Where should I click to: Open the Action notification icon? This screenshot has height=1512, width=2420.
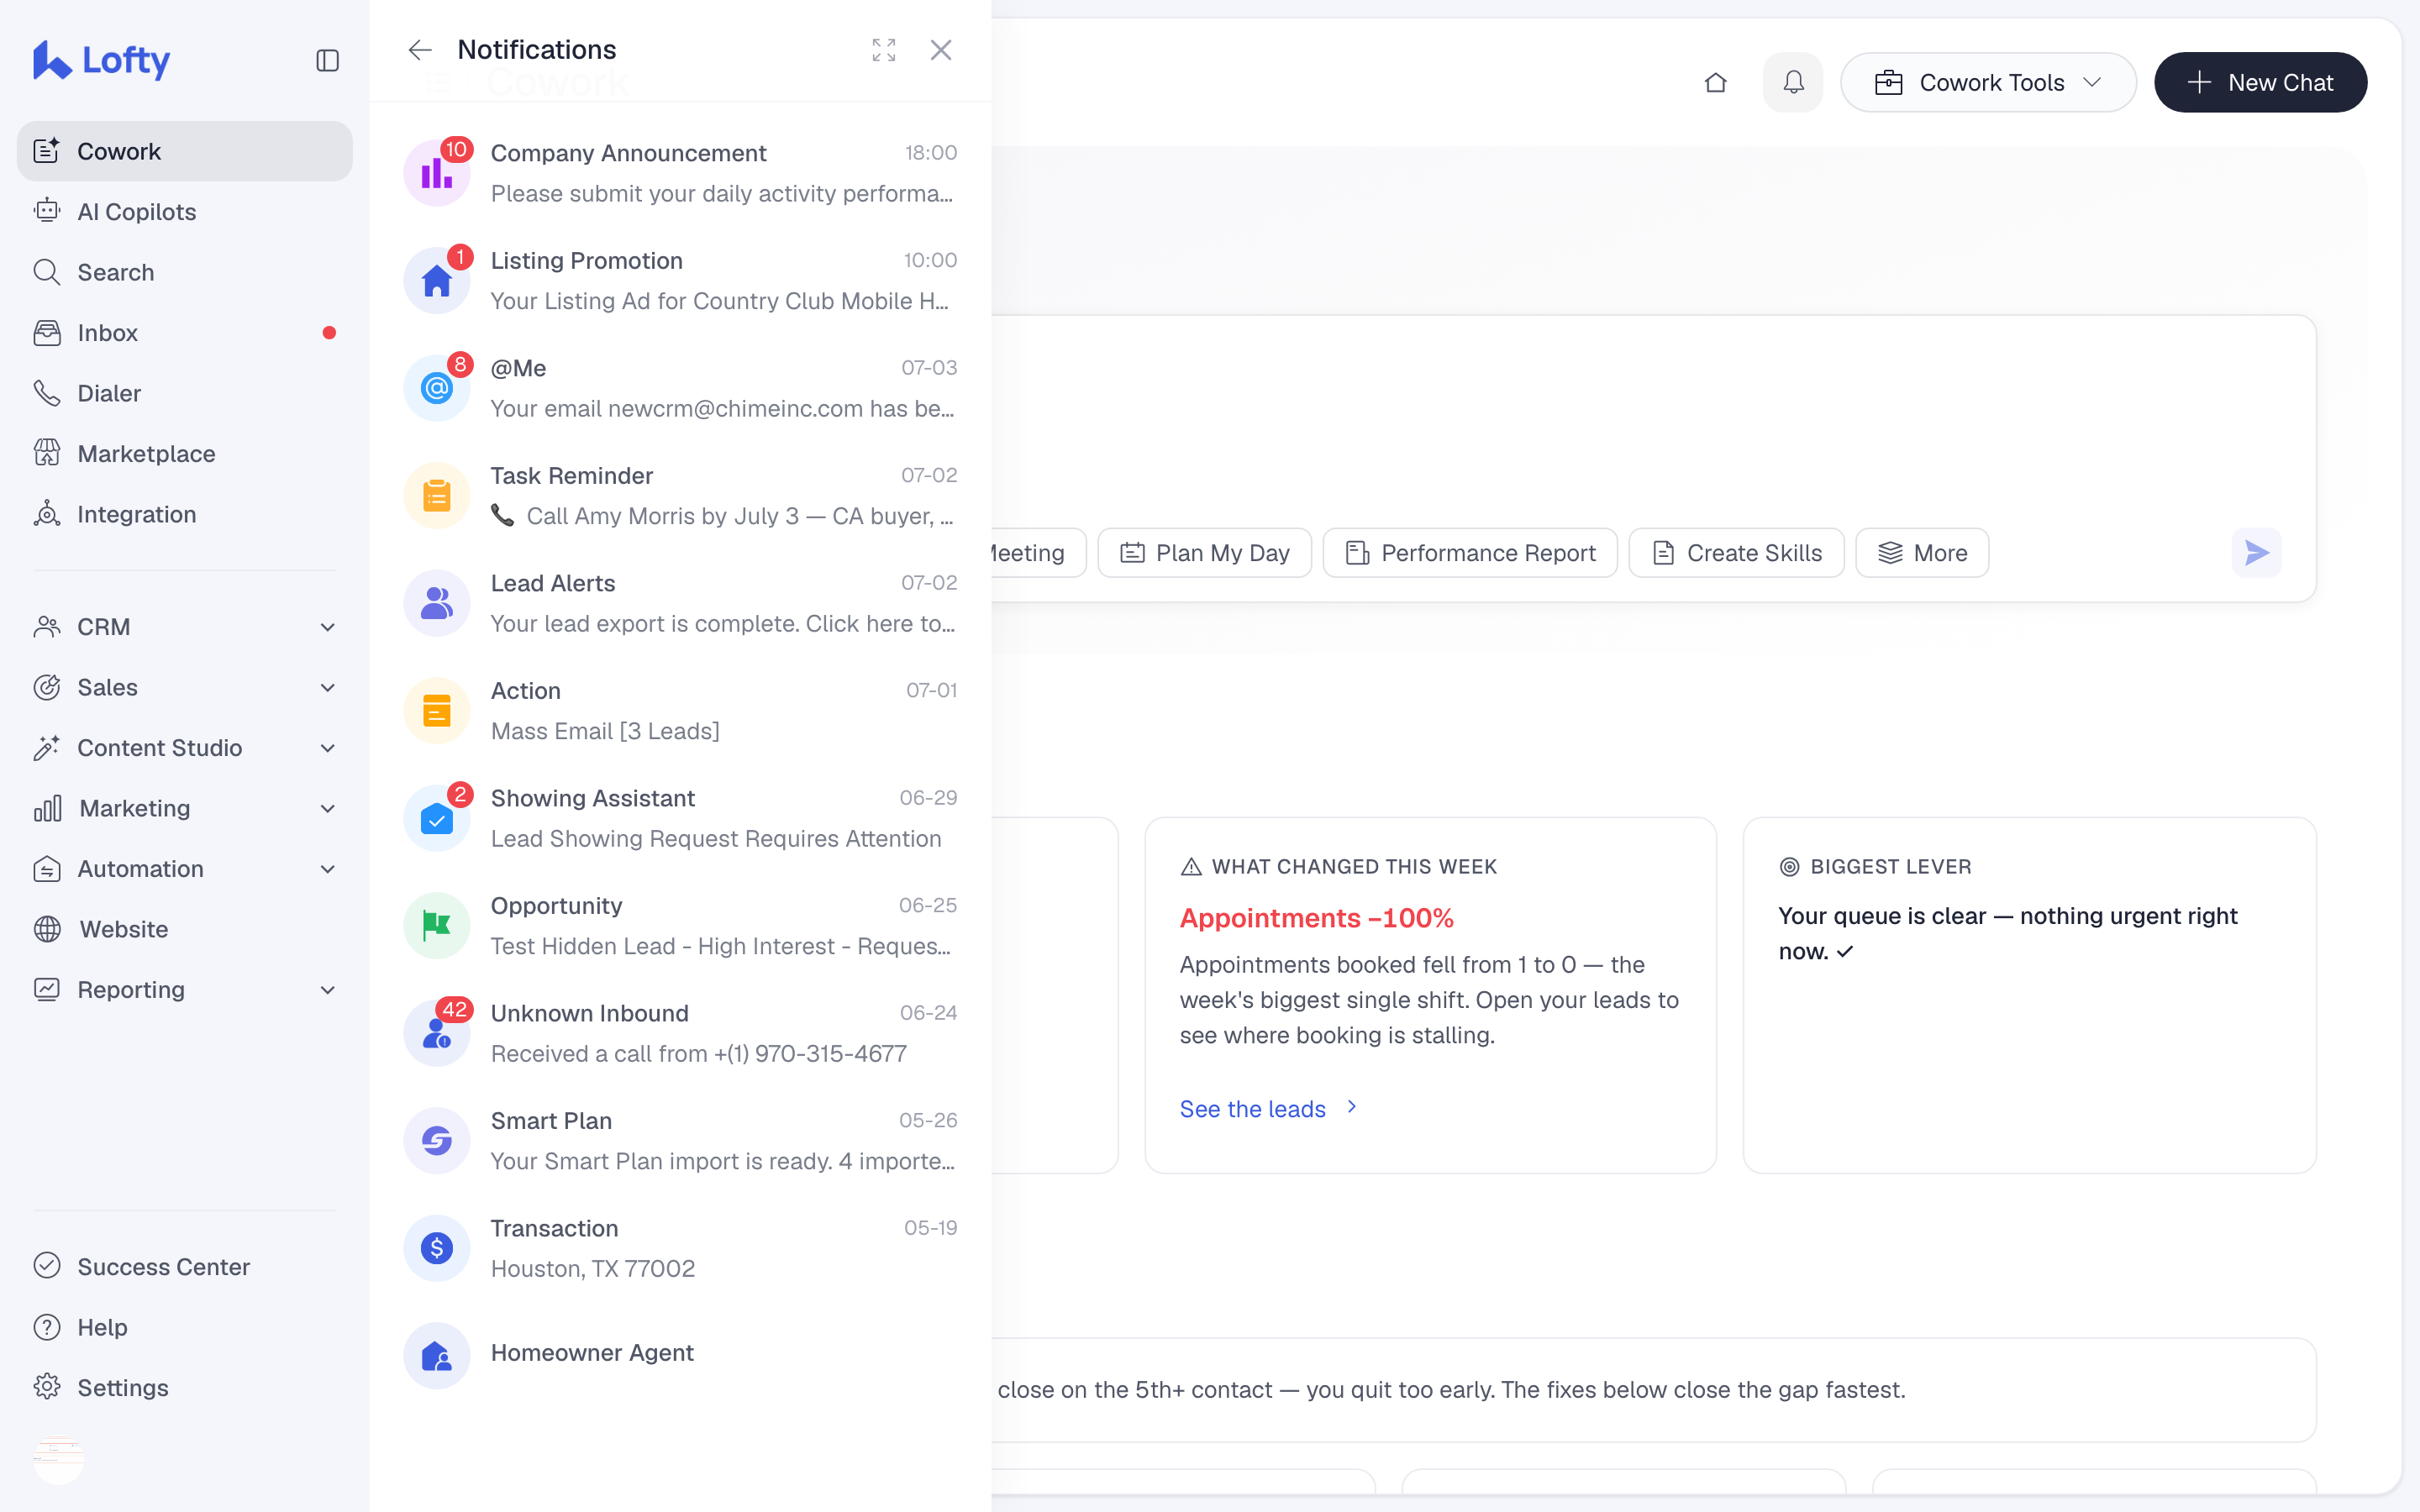[437, 711]
